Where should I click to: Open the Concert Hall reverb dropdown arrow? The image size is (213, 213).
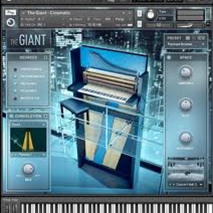[201, 184]
